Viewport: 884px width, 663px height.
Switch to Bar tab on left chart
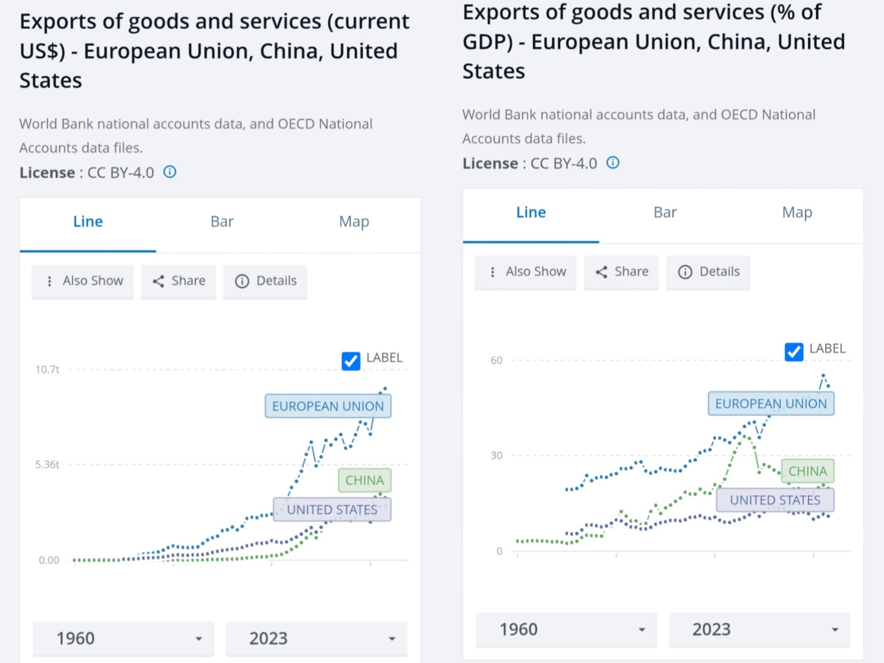[222, 222]
